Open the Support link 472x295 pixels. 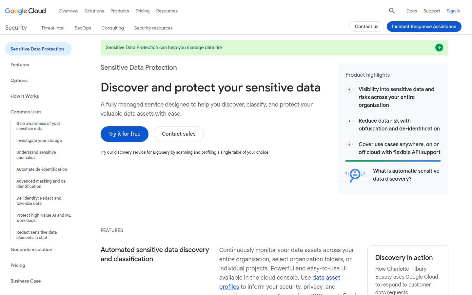click(x=432, y=11)
